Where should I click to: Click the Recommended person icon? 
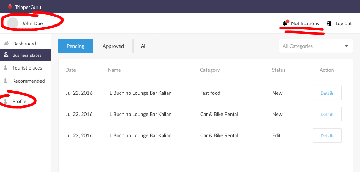6,81
